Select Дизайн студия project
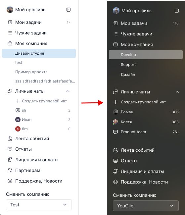The height and width of the screenshot is (215, 185). pos(39,53)
